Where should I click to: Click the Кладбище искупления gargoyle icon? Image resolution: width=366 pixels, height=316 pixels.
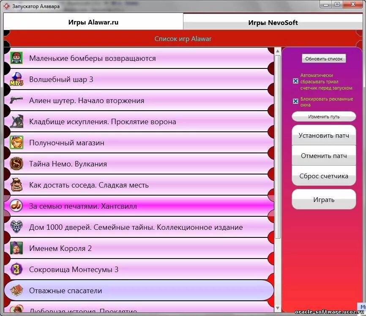(x=16, y=121)
